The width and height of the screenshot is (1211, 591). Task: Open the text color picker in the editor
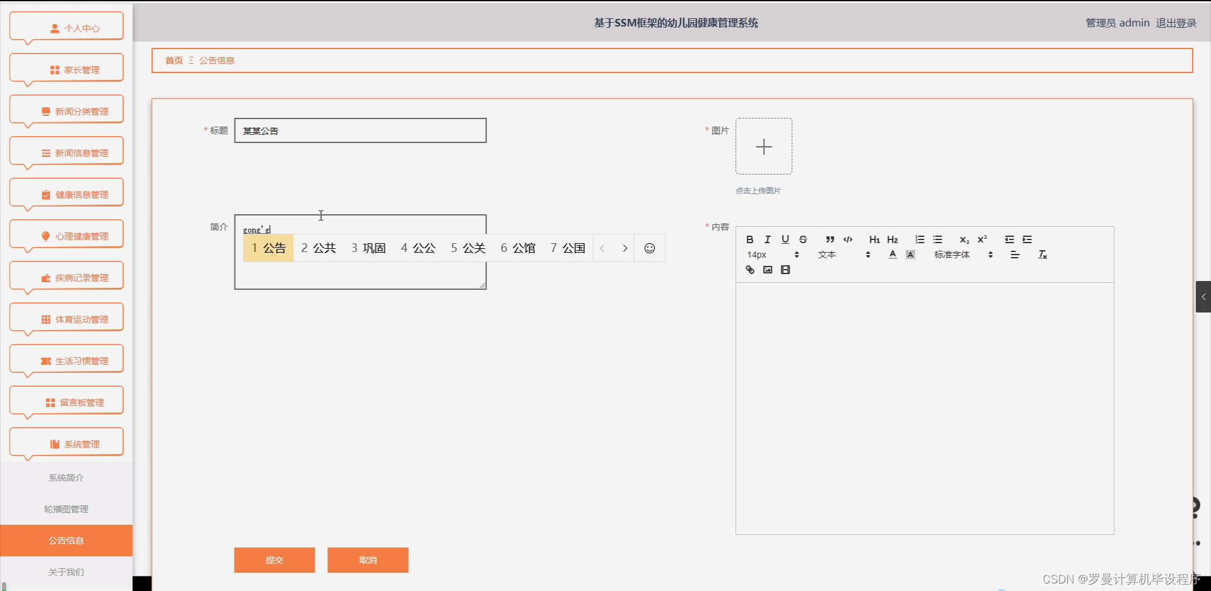coord(892,255)
